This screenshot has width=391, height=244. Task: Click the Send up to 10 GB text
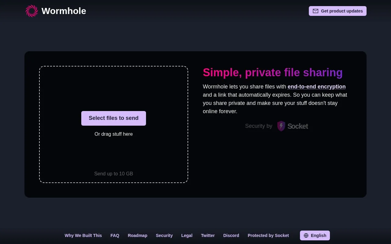click(x=114, y=174)
